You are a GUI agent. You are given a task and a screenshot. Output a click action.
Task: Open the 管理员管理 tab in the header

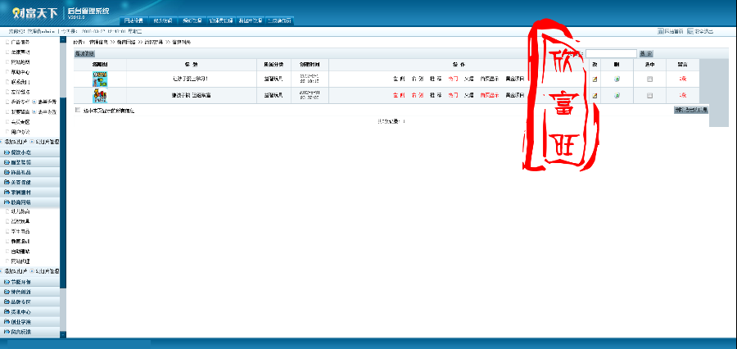click(220, 20)
